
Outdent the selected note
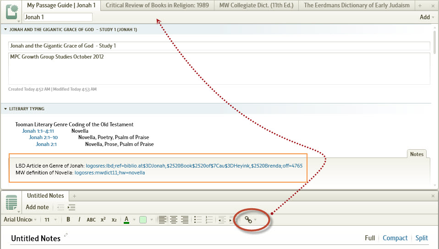(x=60, y=207)
